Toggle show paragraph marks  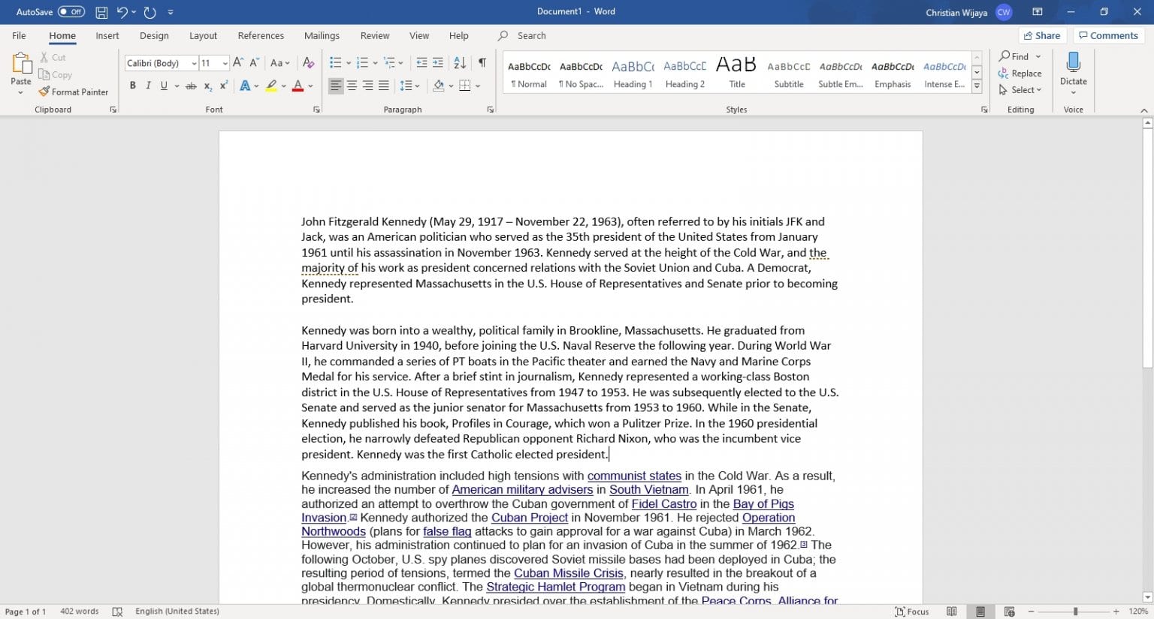click(x=482, y=63)
